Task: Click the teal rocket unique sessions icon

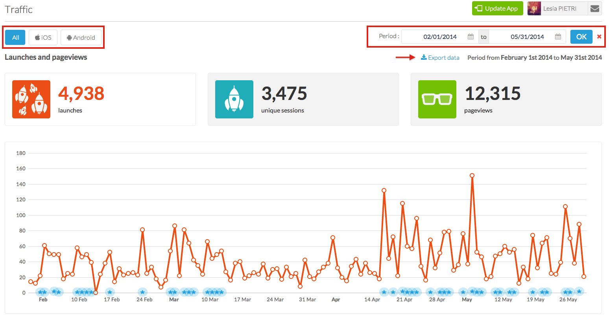Action: click(234, 99)
